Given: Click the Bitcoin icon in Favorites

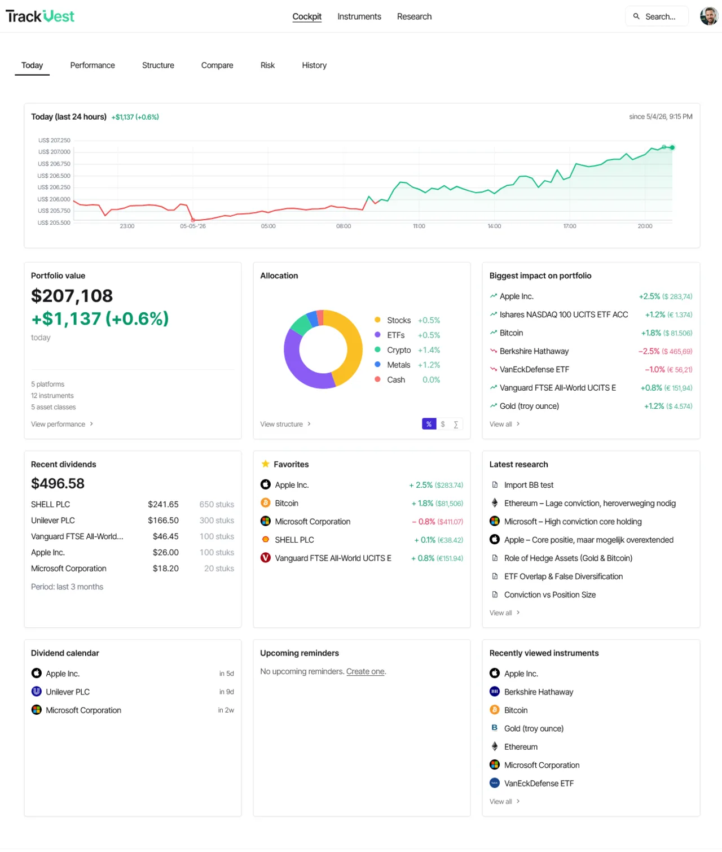Looking at the screenshot, I should tap(265, 503).
